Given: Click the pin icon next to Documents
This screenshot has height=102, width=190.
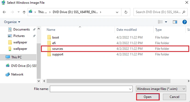Looking at the screenshot, I should (34, 29).
